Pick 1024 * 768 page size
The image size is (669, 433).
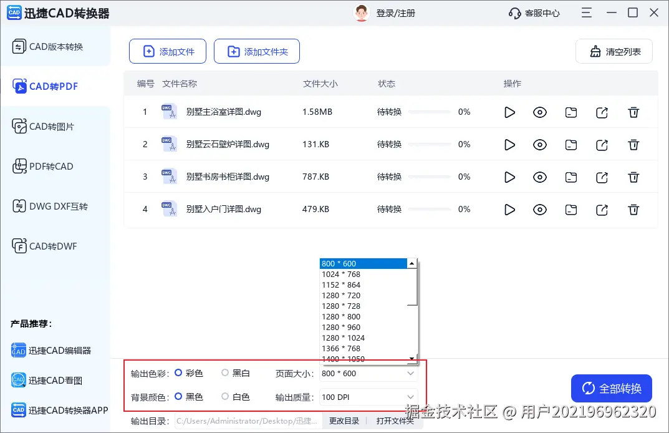pyautogui.click(x=363, y=274)
